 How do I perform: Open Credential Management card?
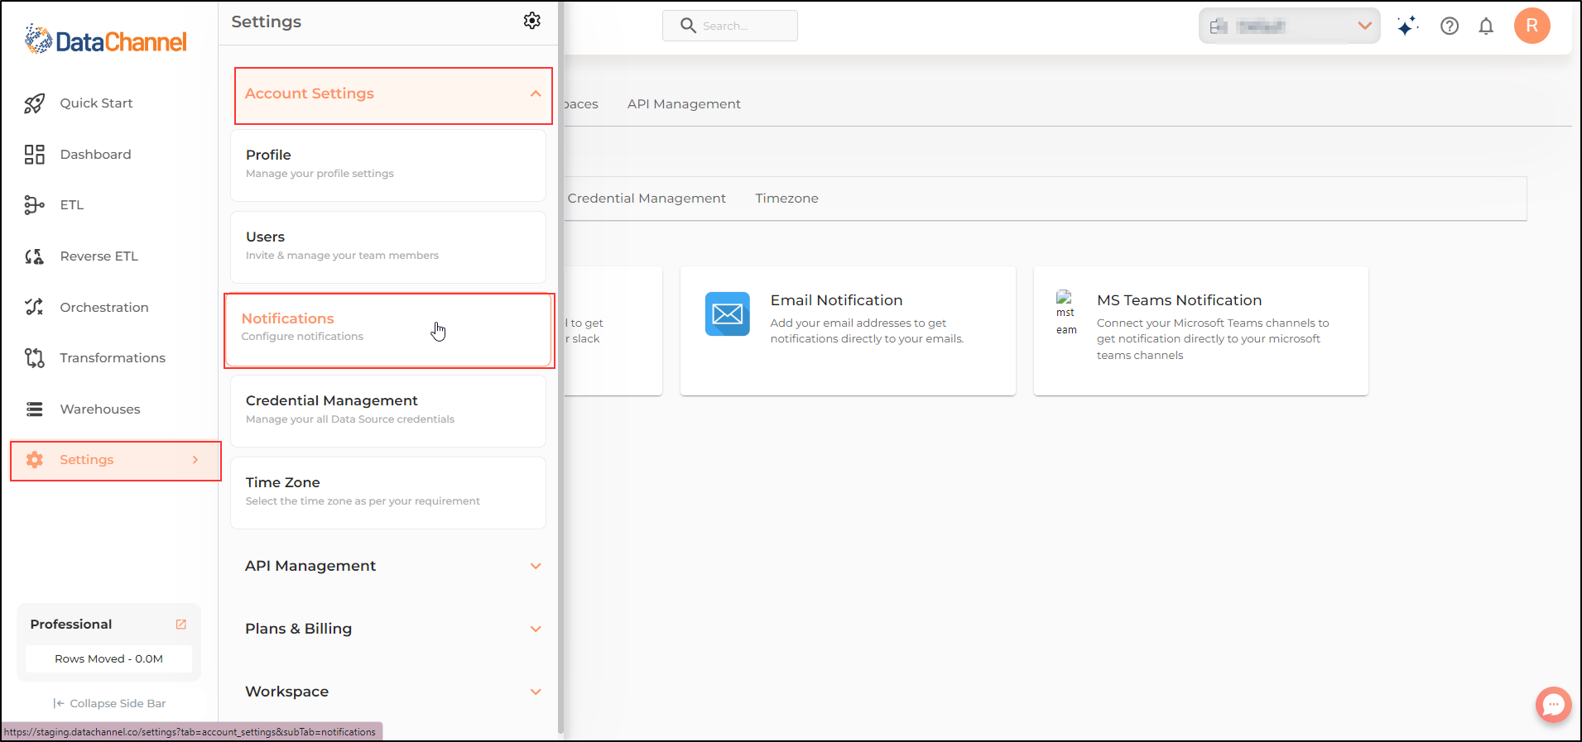click(388, 411)
